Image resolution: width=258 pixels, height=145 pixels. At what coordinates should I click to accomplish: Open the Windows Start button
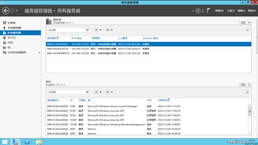[x=5, y=142]
